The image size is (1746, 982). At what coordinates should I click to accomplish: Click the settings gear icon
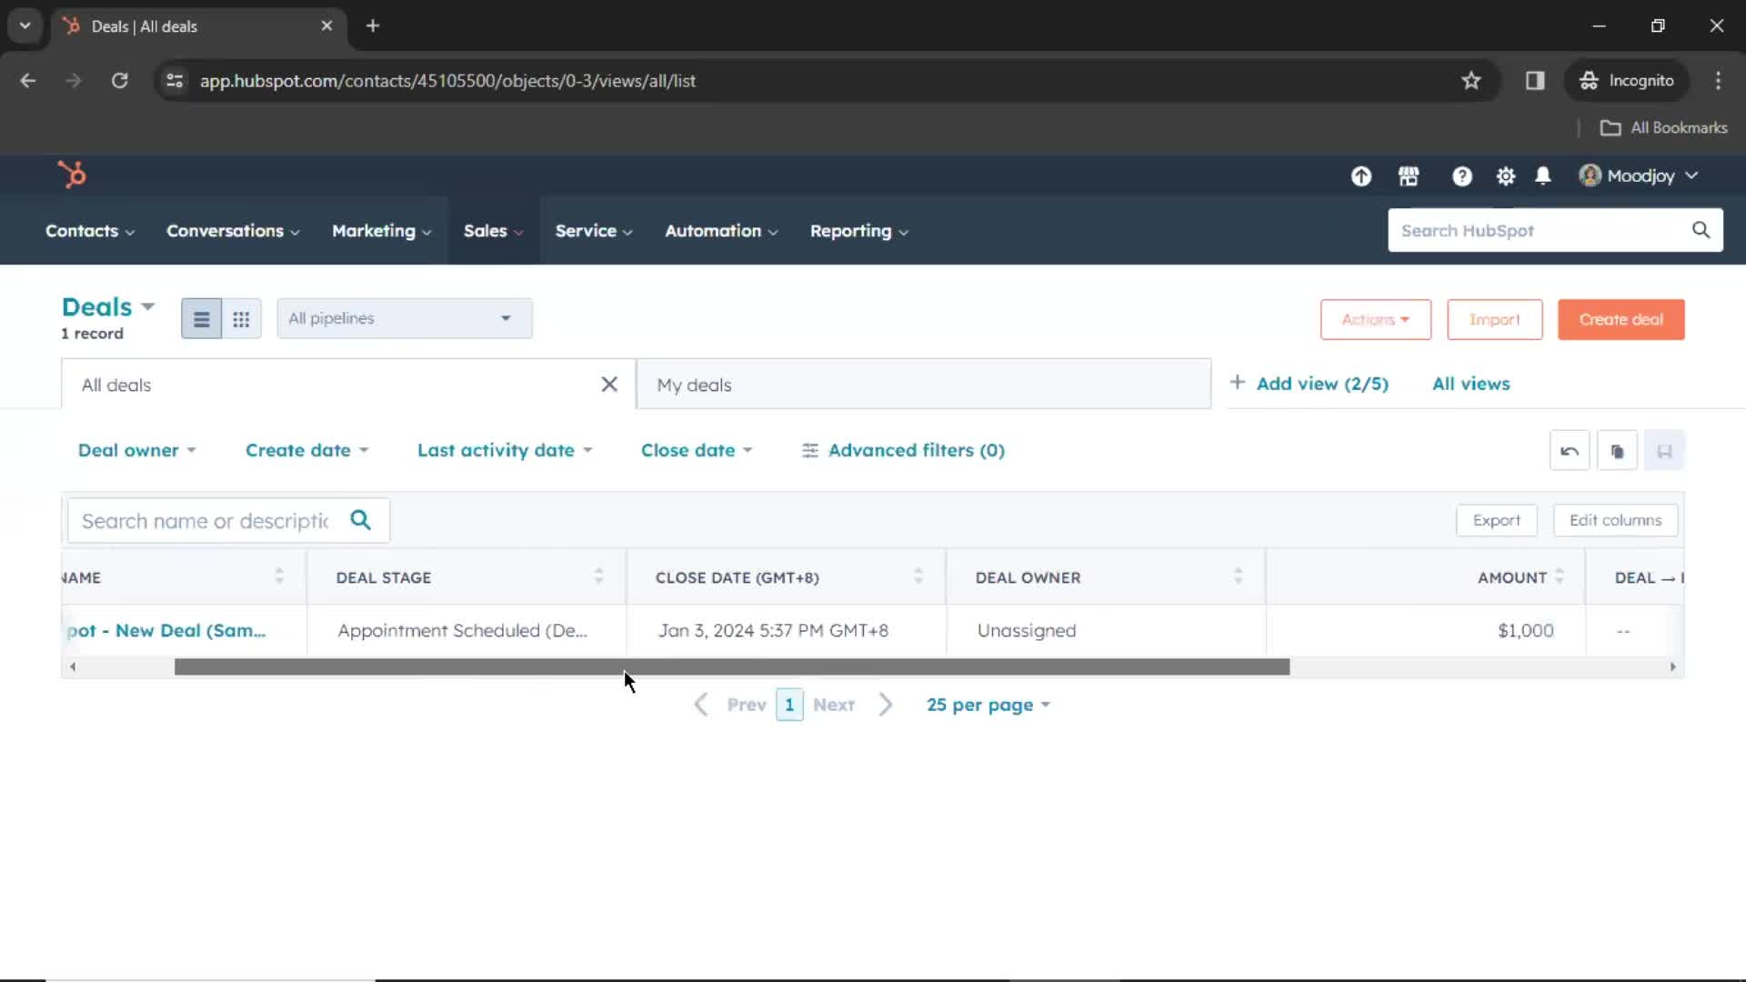coord(1506,176)
